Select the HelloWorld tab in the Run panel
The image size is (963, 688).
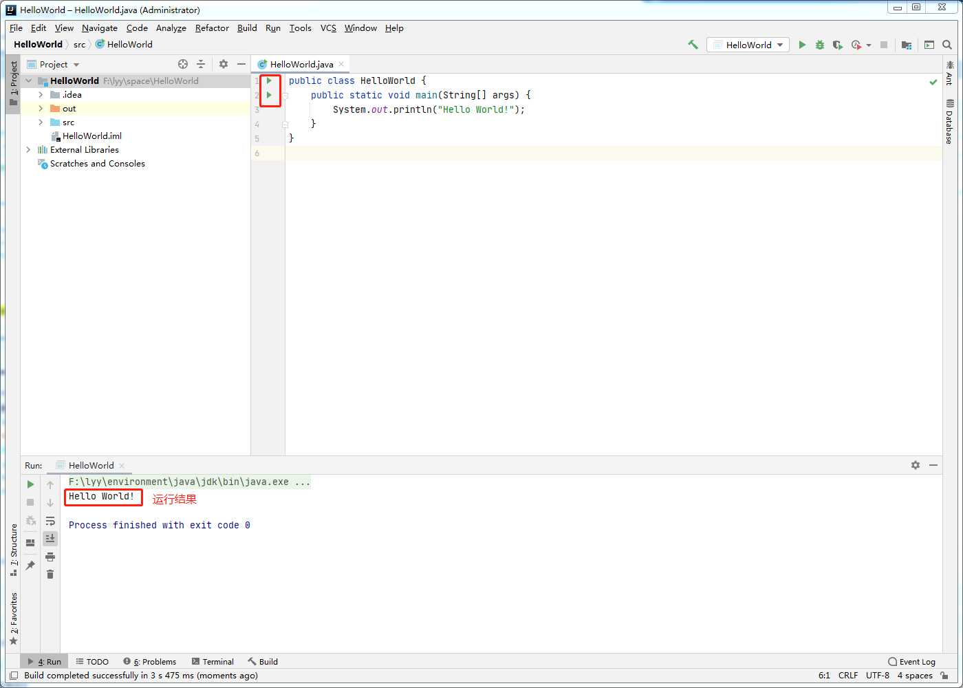click(91, 465)
